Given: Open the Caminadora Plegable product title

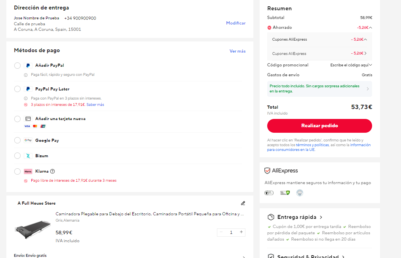Looking at the screenshot, I should 150,214.
